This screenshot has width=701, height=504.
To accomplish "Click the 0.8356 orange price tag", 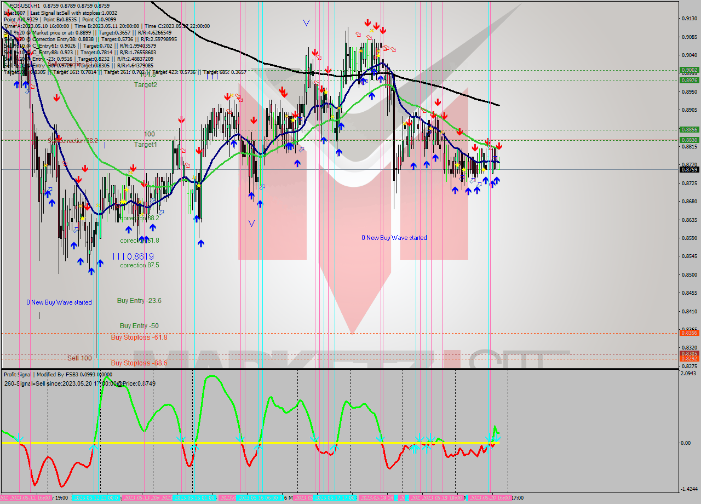I will click(x=689, y=333).
